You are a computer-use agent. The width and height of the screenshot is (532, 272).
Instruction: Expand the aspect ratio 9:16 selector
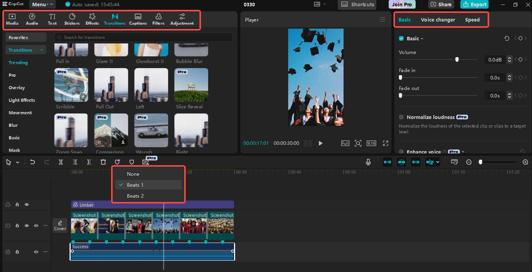(x=371, y=143)
